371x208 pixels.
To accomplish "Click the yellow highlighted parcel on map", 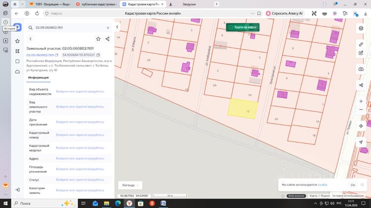I will pos(242,109).
